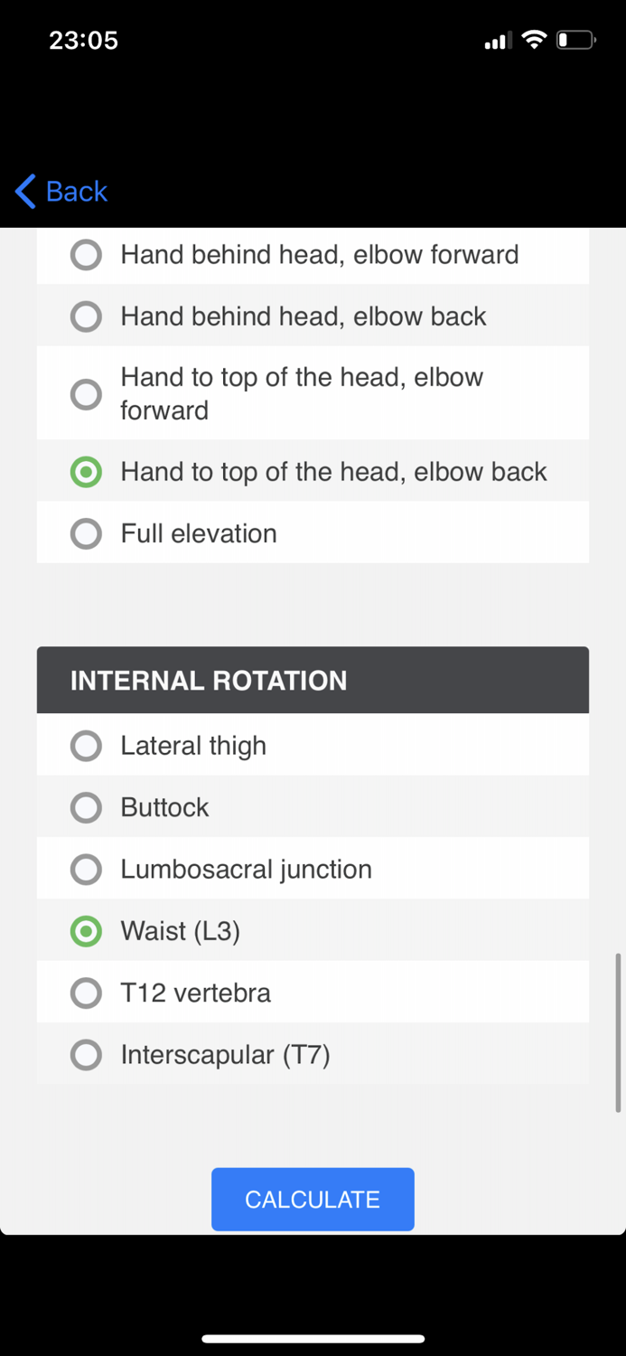Select 'Hand behind head, elbow forward' option
This screenshot has height=1356, width=626.
pyautogui.click(x=87, y=255)
